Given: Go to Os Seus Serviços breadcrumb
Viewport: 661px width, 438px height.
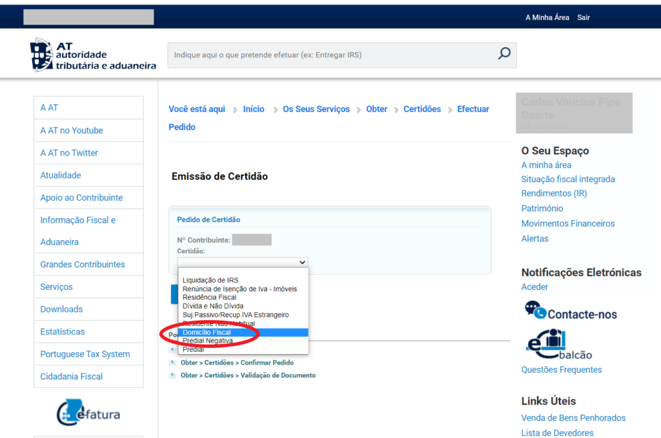Looking at the screenshot, I should coord(316,109).
